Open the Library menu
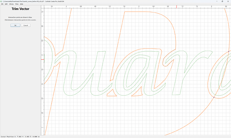Viewport: 231px width, 138px height. [x=11, y=4]
